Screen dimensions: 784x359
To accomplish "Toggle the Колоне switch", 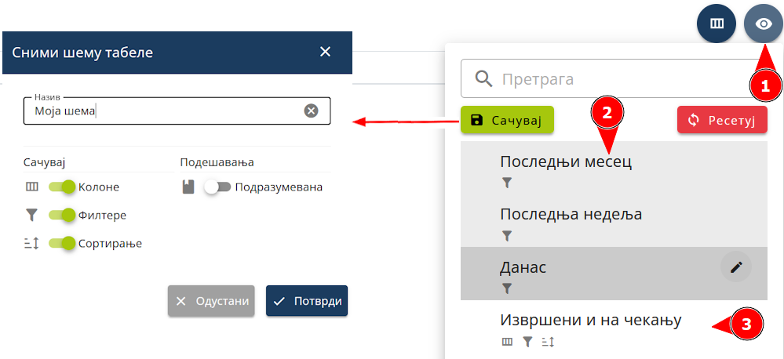I will tap(62, 187).
